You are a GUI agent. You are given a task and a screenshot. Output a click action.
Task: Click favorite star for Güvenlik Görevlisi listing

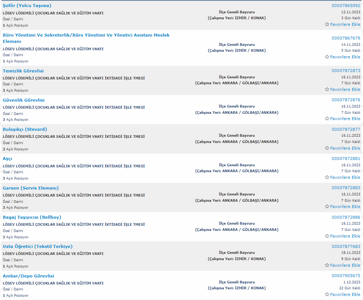[x=327, y=119]
